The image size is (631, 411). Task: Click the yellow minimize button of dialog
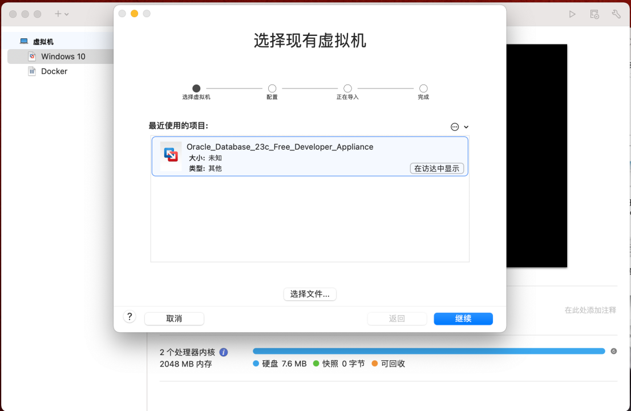pos(135,14)
